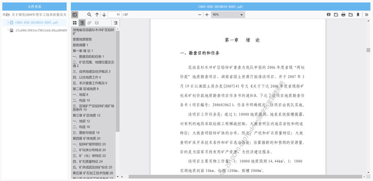
Task: Click the page number field showing 11
Action: click(115, 15)
